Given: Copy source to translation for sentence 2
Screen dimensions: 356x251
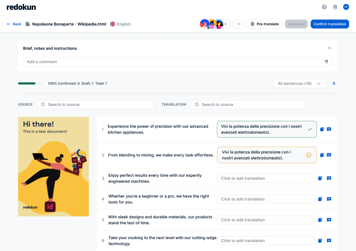Looking at the screenshot, I should [322, 155].
